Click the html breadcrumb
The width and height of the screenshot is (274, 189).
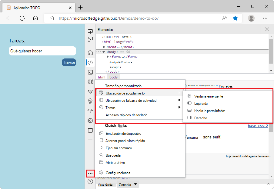click(102, 77)
